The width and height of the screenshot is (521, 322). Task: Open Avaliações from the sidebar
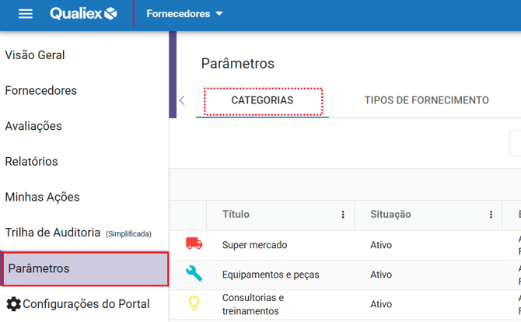[x=33, y=126]
